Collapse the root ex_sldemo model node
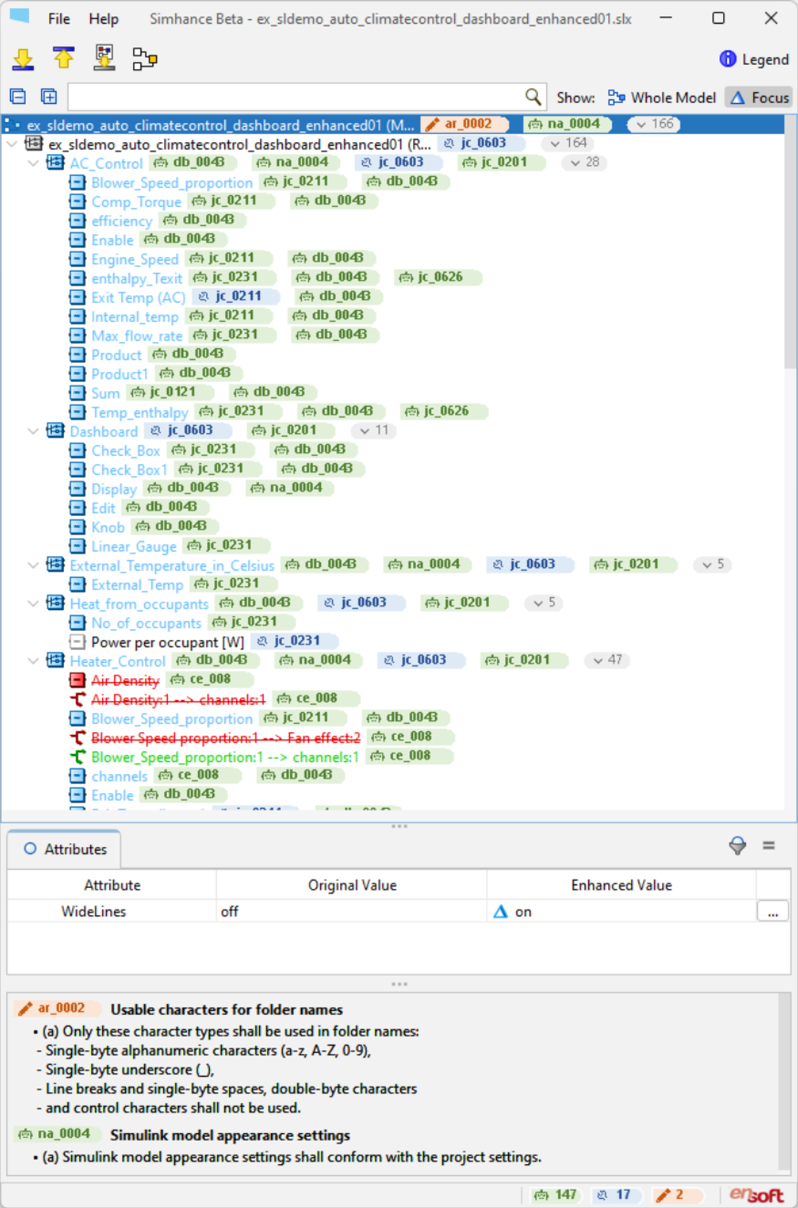798x1208 pixels. tap(12, 144)
